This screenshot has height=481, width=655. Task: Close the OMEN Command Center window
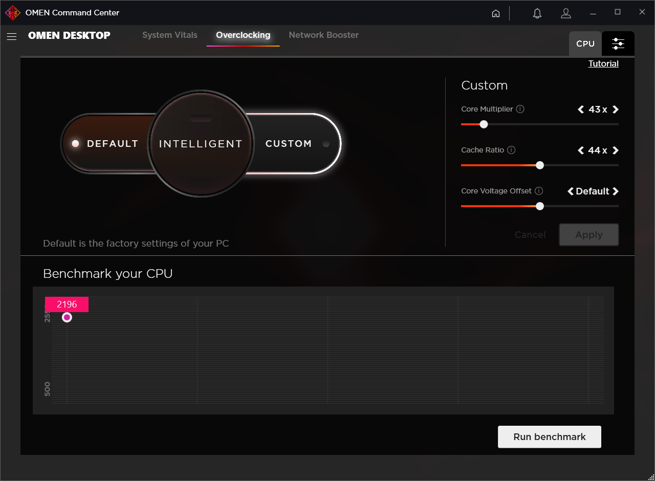(642, 13)
